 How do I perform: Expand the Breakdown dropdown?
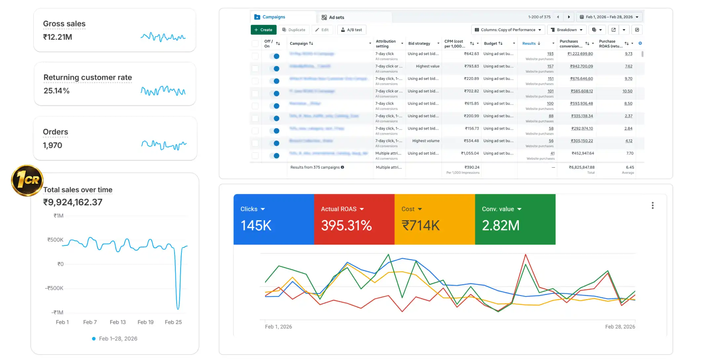566,30
